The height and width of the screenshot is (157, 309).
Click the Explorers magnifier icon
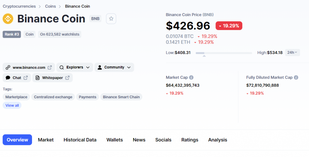(62, 67)
